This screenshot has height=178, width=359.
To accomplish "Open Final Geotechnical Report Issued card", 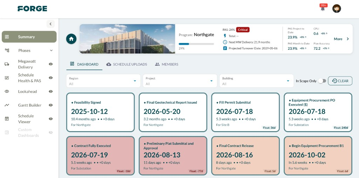I will (173, 112).
